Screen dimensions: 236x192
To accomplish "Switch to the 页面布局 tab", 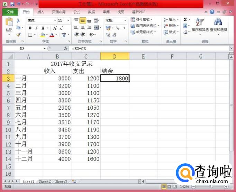I will point(59,12).
